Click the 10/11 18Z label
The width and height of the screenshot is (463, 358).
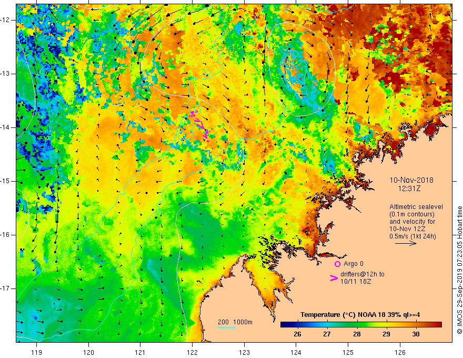[x=356, y=282]
